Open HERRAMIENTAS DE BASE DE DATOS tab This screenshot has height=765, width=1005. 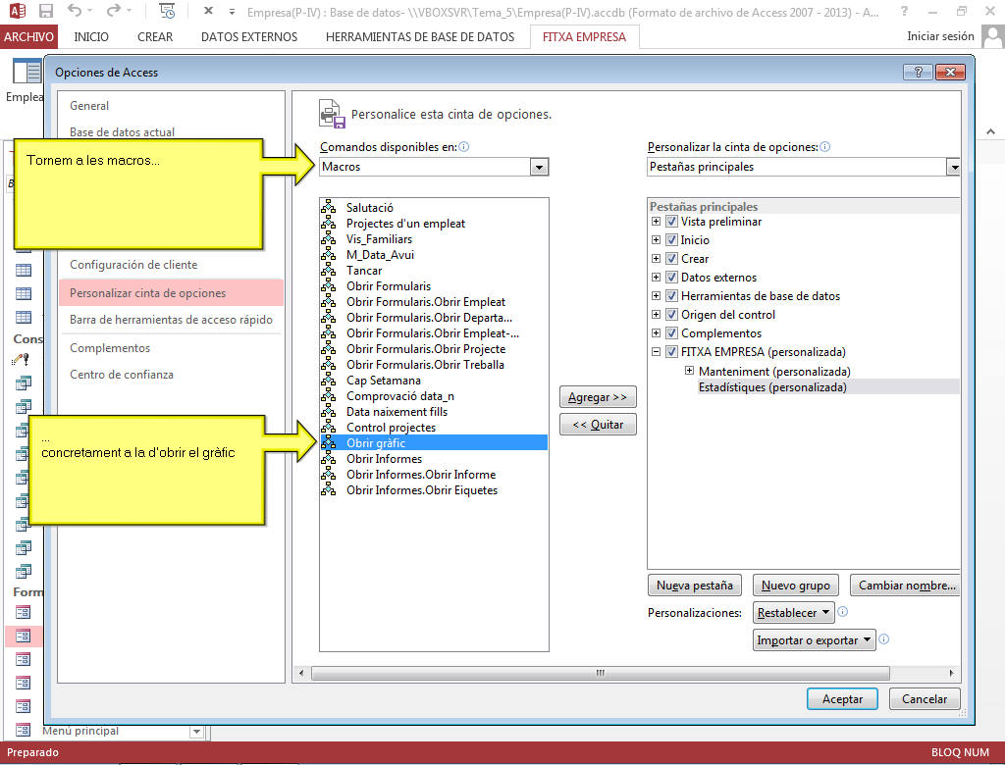coord(420,37)
